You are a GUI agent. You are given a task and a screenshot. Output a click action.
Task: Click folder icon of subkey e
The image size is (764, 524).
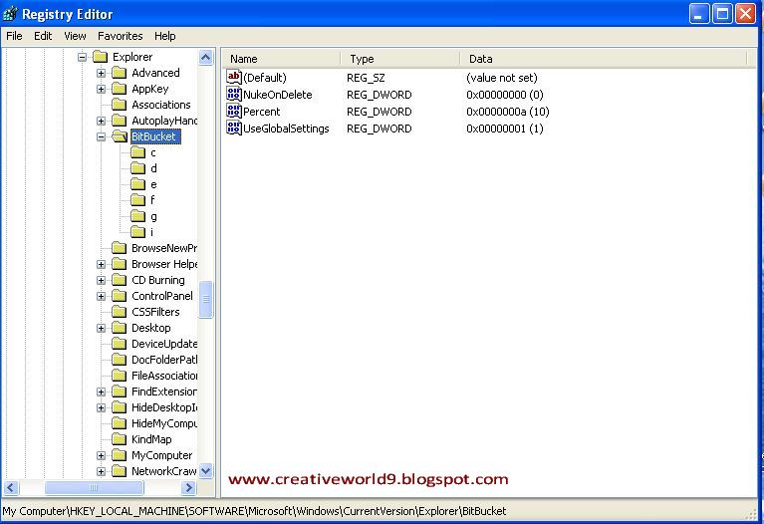(x=137, y=184)
